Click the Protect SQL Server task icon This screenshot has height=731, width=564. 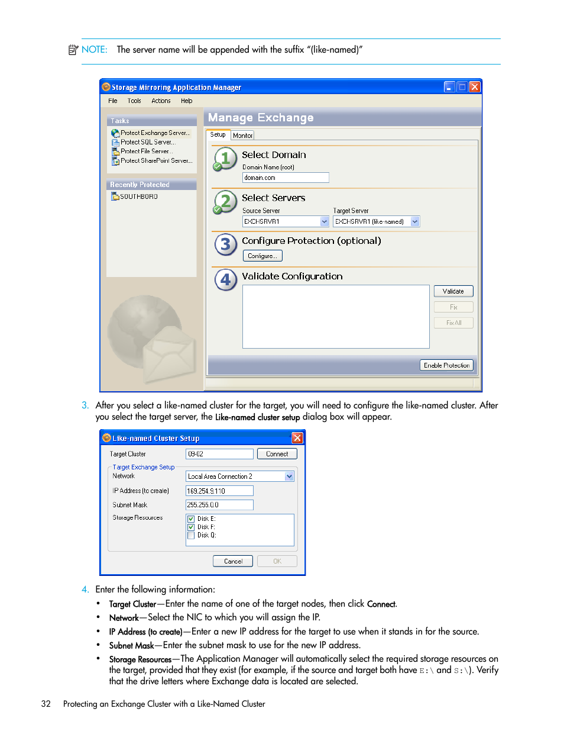115,142
